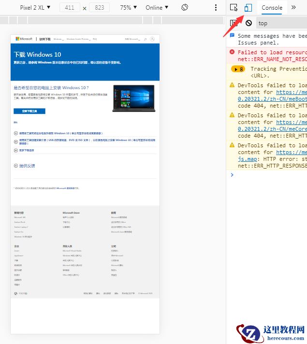Click the red error icon in console
Screen dimensions: 307x344
tap(233, 52)
